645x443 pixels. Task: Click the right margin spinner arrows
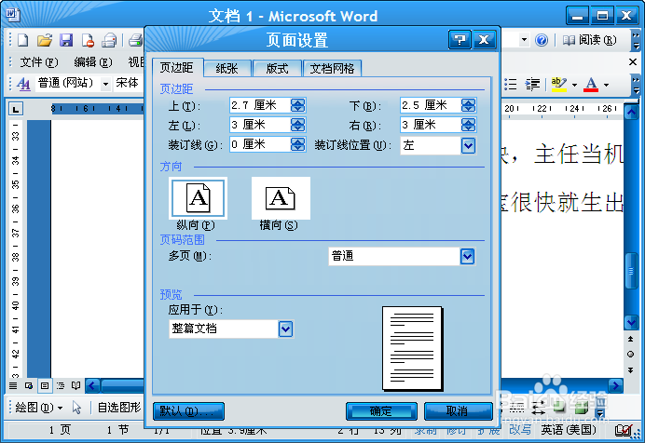click(x=469, y=125)
